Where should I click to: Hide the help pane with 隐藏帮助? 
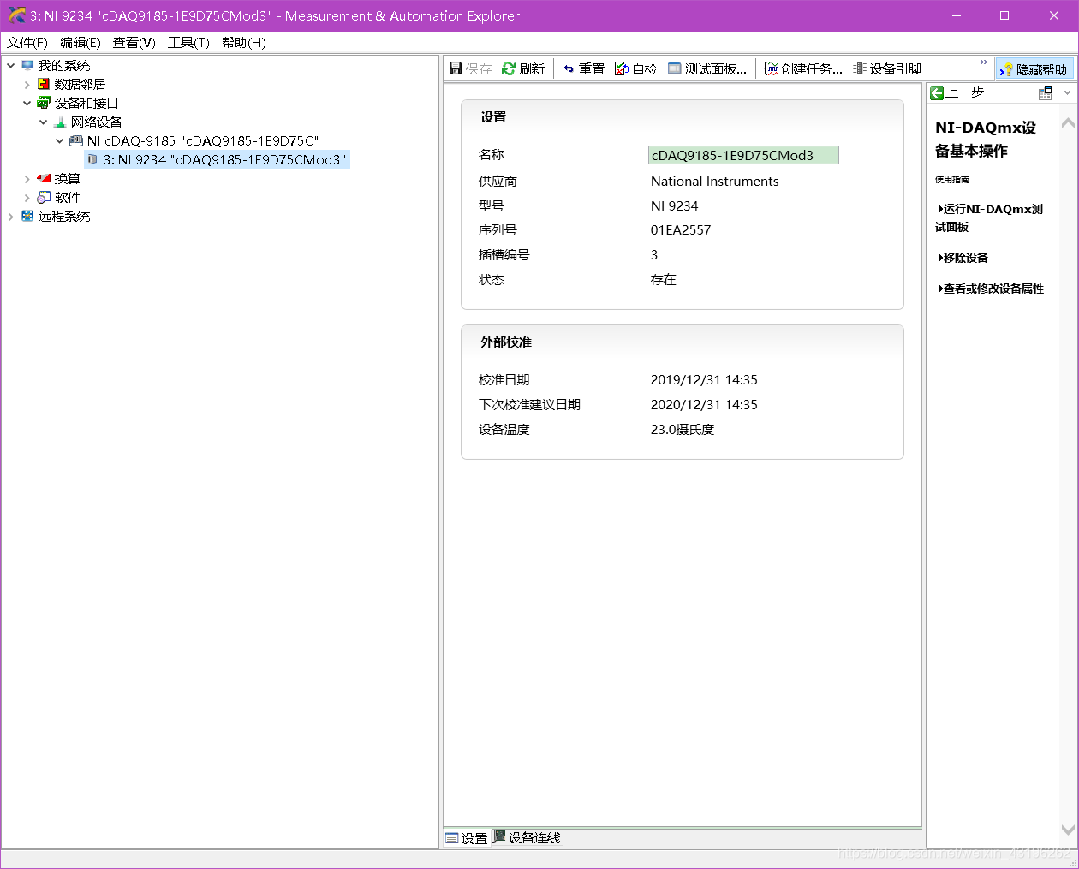click(x=1034, y=69)
